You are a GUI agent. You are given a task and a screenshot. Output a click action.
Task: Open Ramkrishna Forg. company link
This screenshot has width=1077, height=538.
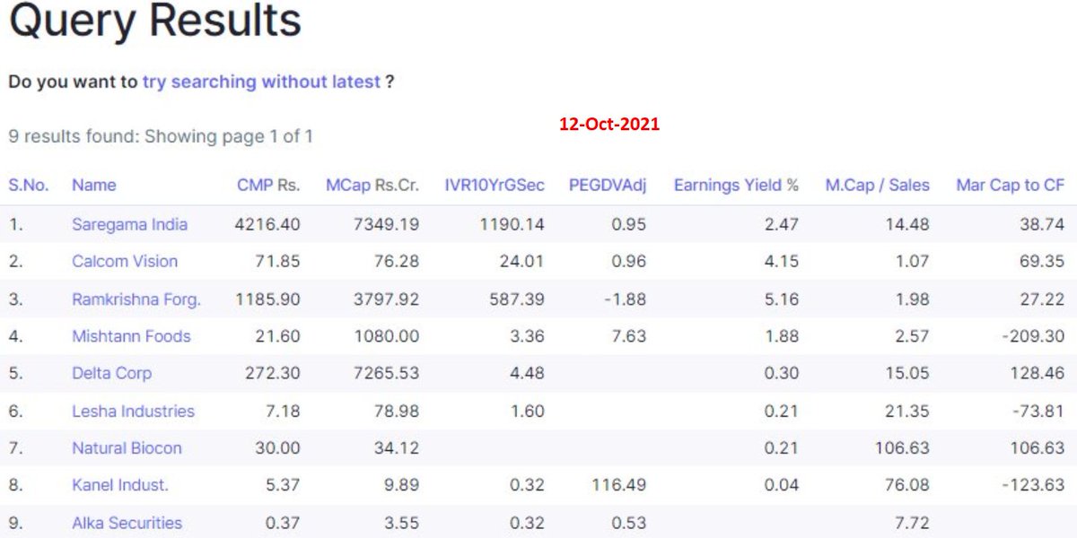coord(136,299)
